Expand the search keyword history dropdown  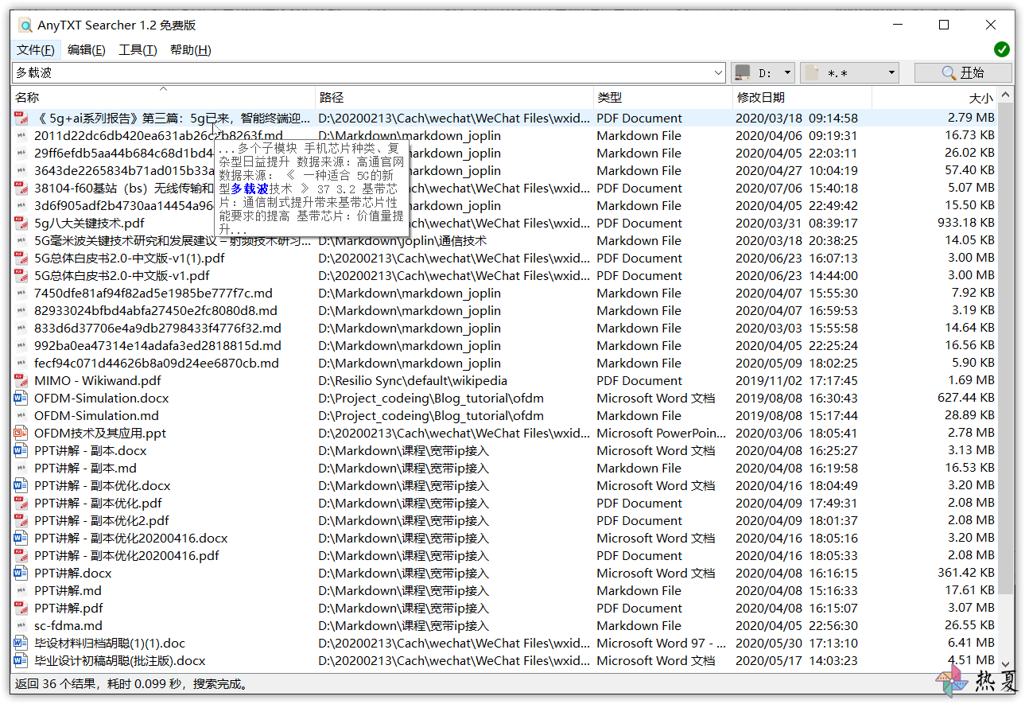point(719,73)
